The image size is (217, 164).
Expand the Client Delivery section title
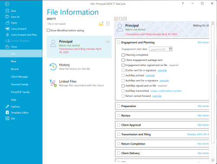(x=131, y=153)
